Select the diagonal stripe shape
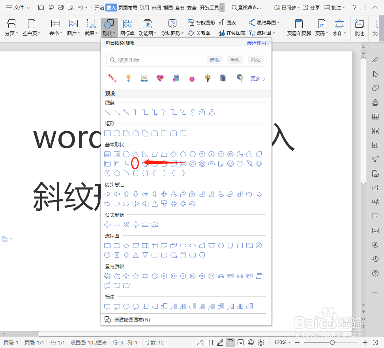Screen dimensions: 384x348 coord(135,164)
